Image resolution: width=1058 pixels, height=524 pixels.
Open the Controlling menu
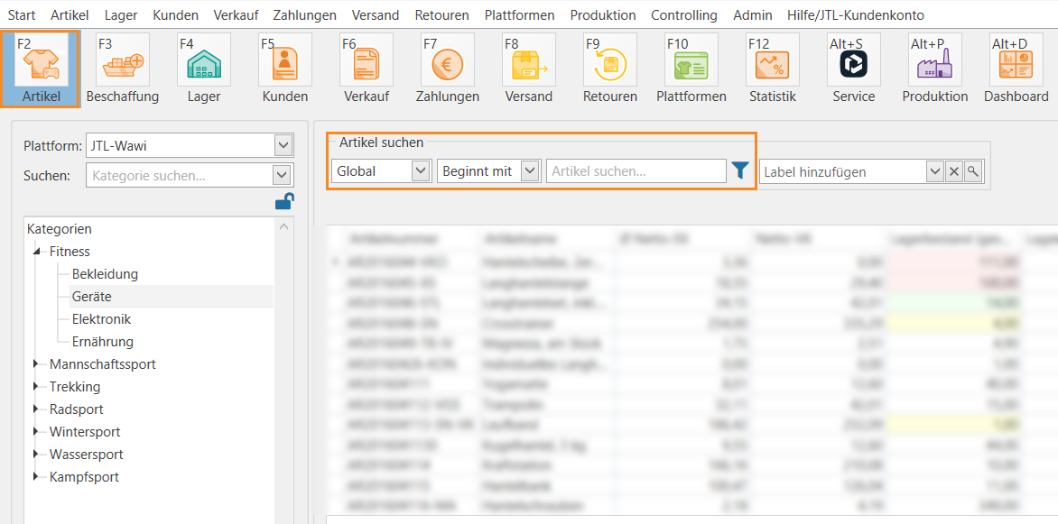pos(683,15)
